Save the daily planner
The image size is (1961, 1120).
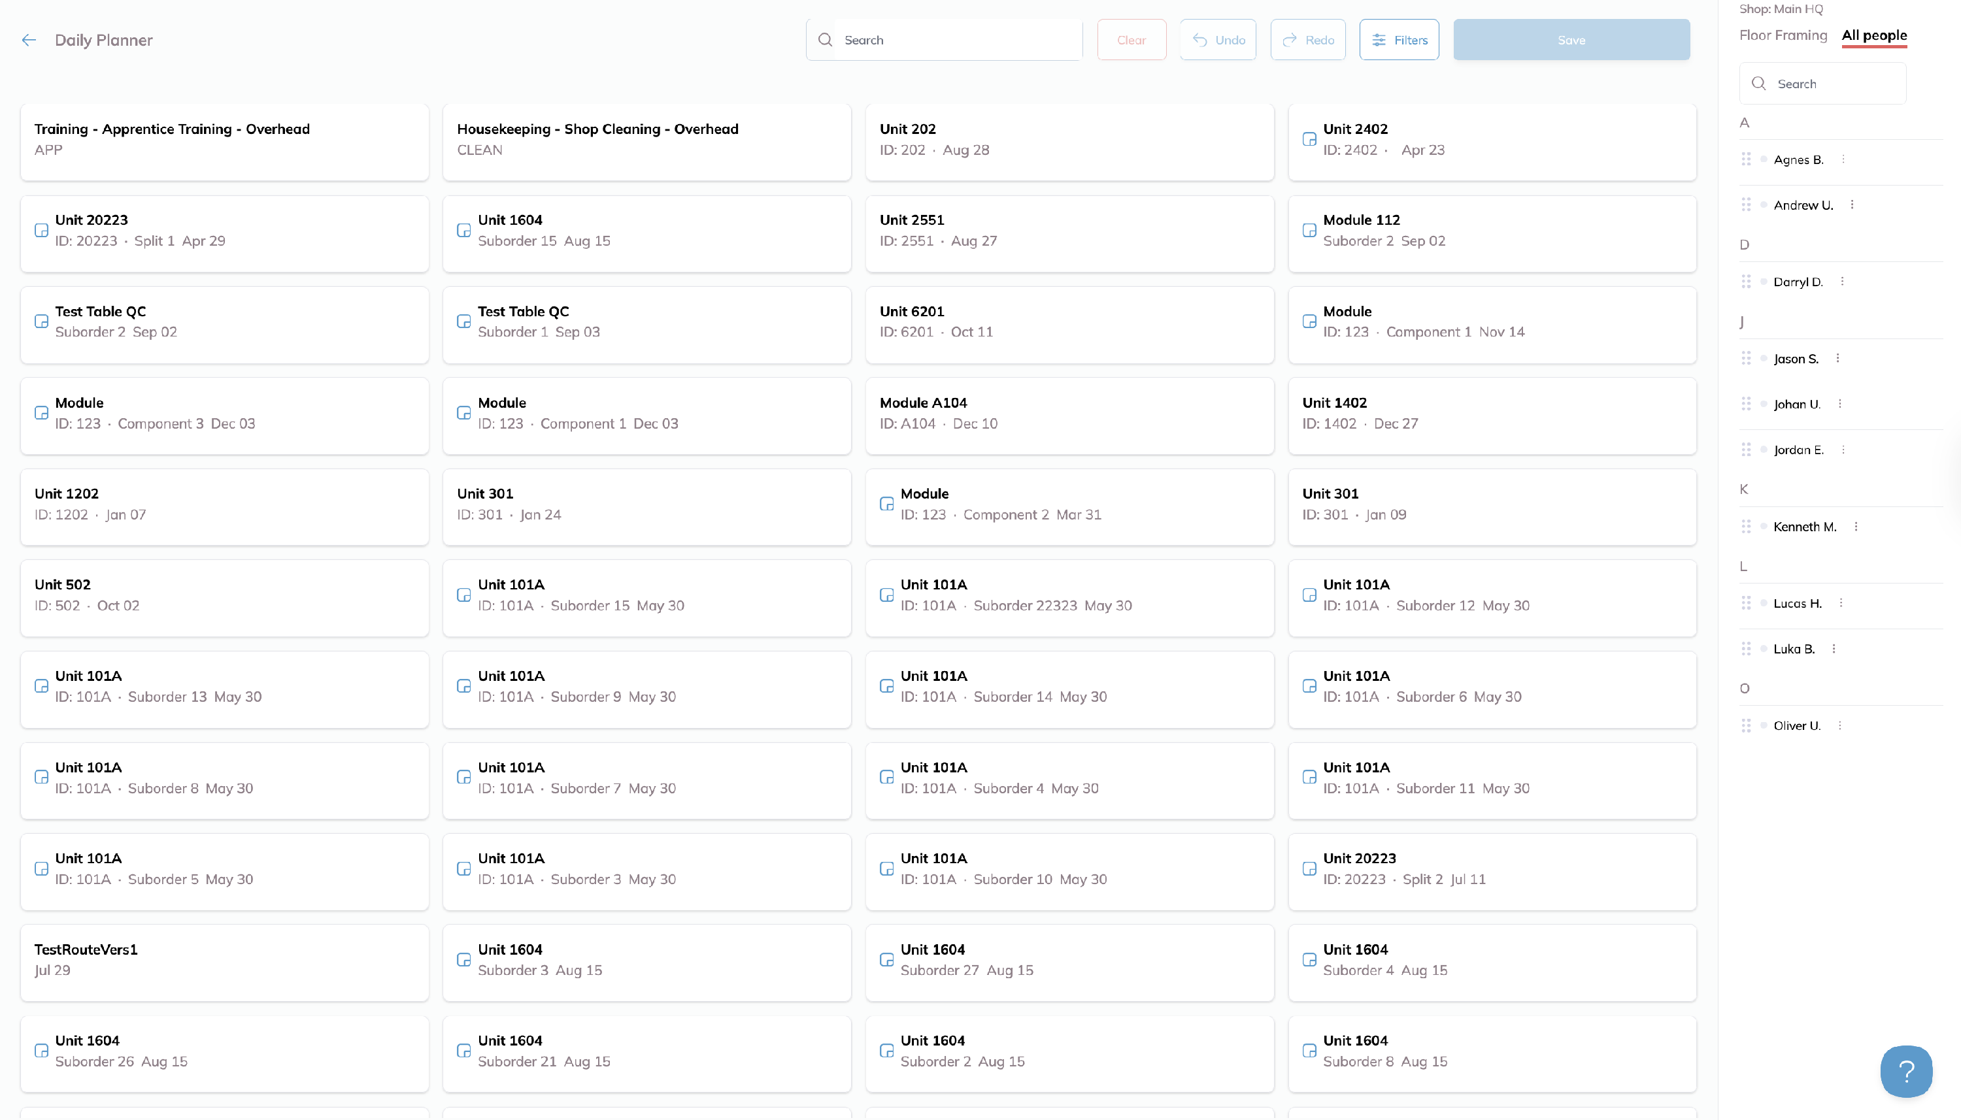click(1571, 40)
